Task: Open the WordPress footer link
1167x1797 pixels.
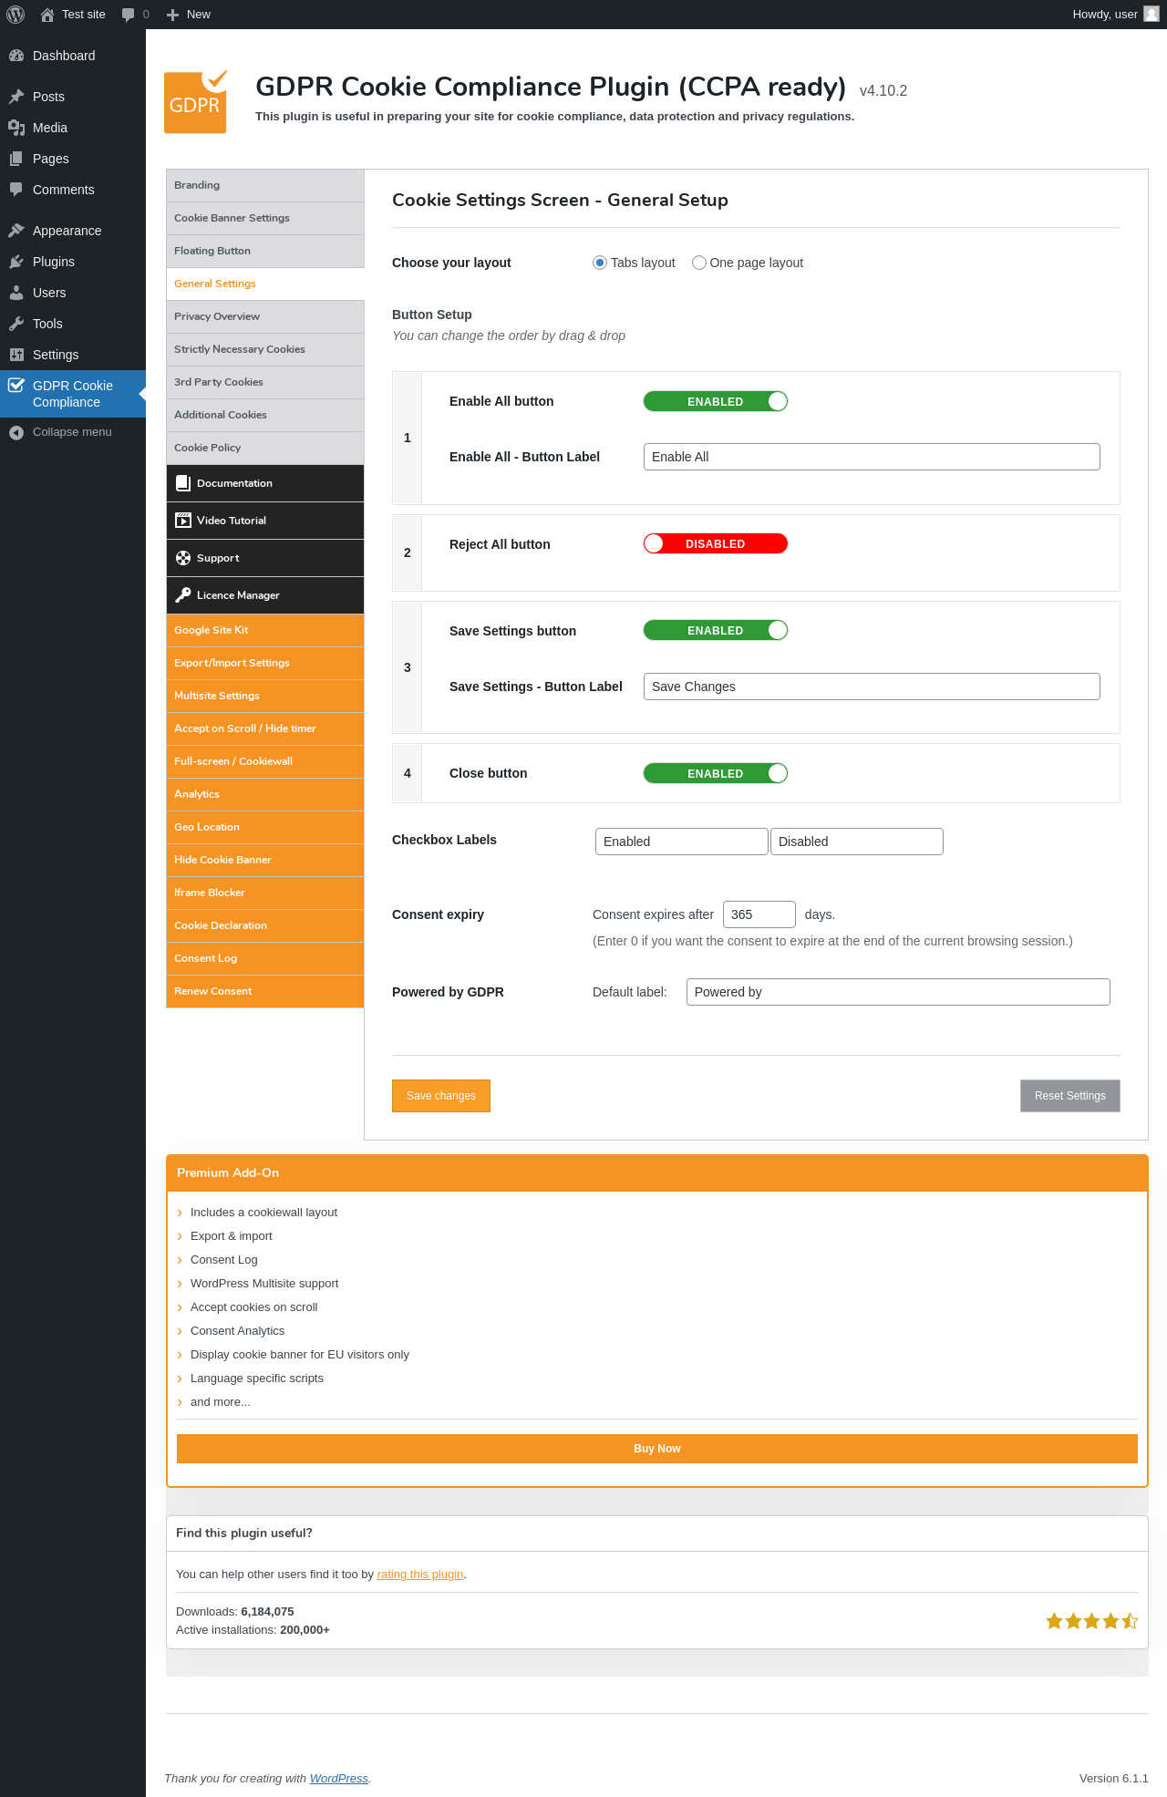Action: [339, 1779]
